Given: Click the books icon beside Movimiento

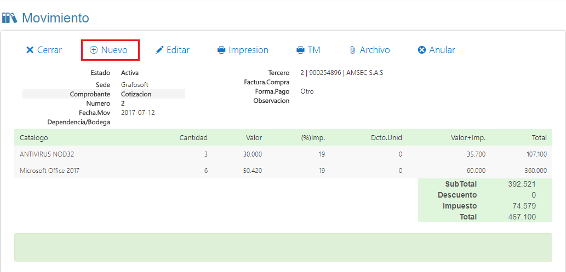Looking at the screenshot, I should pyautogui.click(x=10, y=18).
